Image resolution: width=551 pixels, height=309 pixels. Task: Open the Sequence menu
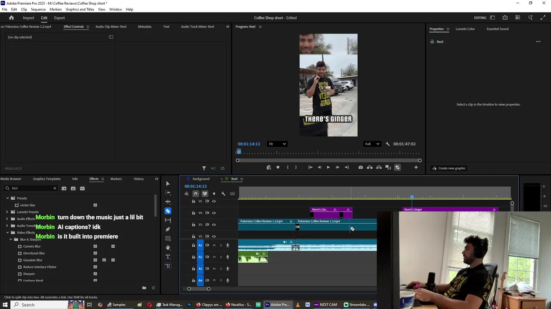38,9
